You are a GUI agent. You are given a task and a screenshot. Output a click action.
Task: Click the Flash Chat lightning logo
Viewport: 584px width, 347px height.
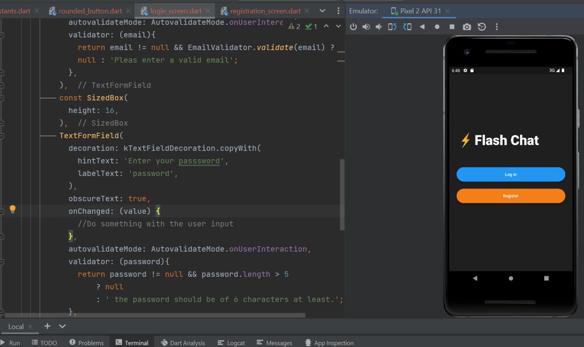(465, 141)
